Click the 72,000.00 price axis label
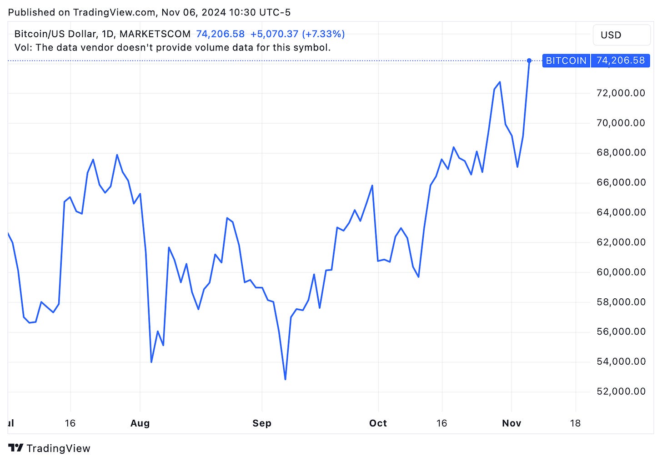The height and width of the screenshot is (462, 662). click(621, 93)
